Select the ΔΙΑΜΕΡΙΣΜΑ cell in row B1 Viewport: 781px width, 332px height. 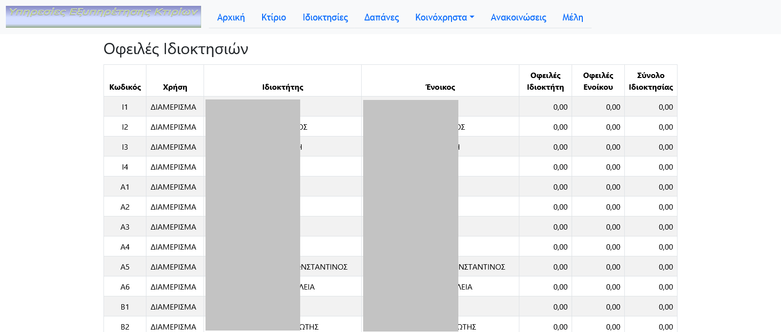click(x=173, y=307)
